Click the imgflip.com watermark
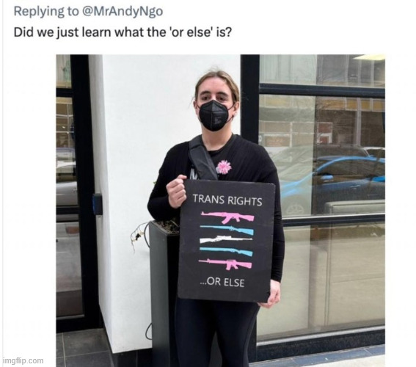Viewport: 416px width, 367px height. tap(23, 360)
